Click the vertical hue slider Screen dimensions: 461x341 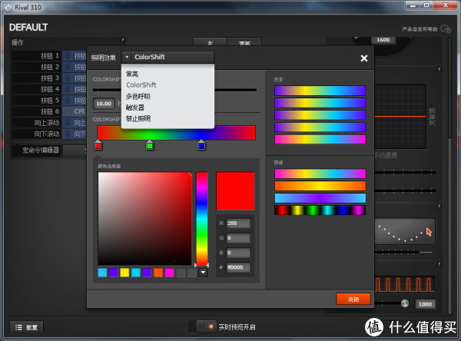point(202,218)
